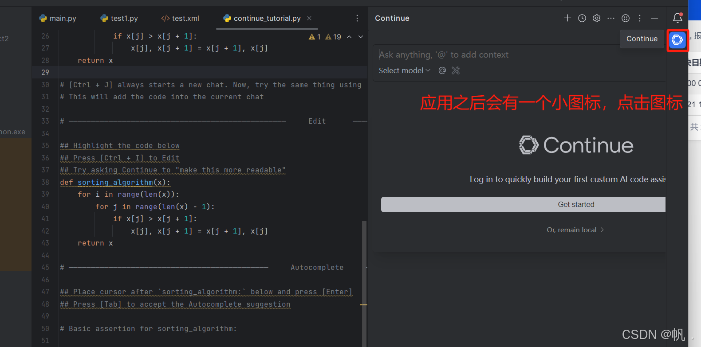Click the 'def sorting_algorithm(x):' line
Screen dimensions: 701x347
[115, 182]
